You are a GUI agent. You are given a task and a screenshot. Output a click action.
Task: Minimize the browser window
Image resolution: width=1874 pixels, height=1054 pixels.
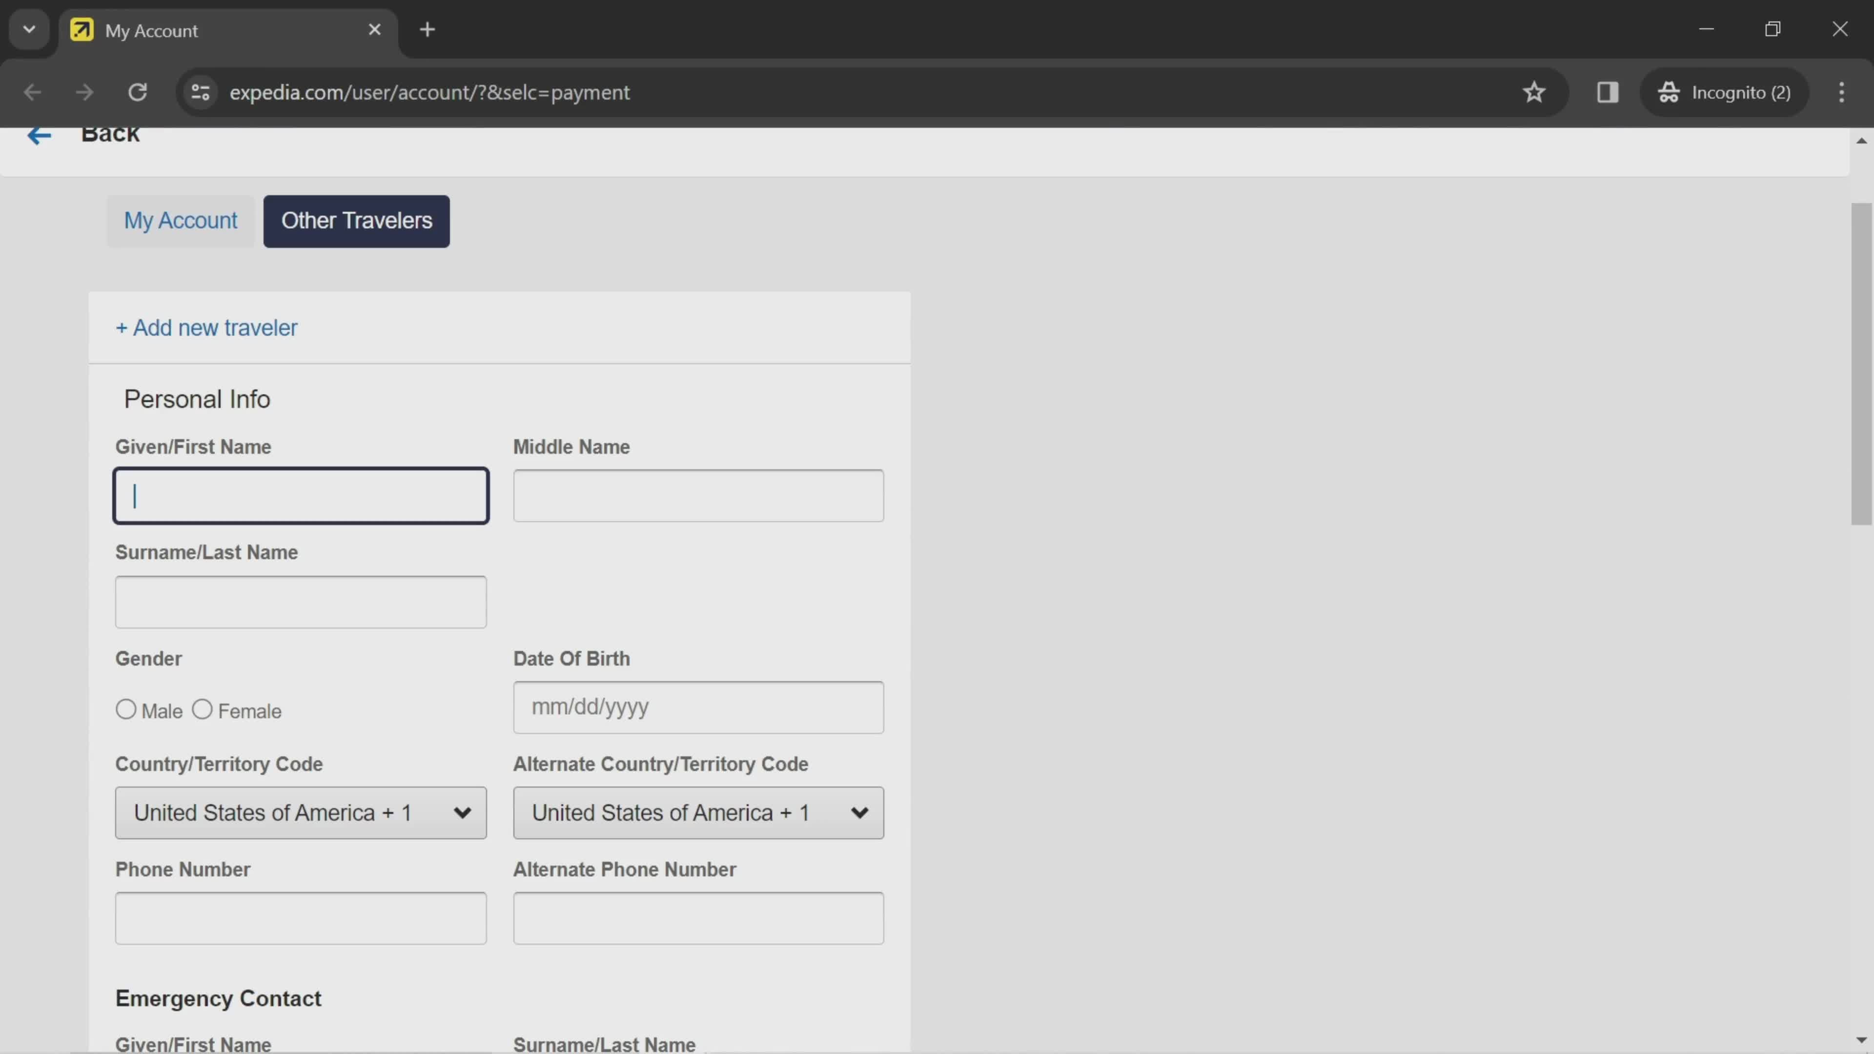pyautogui.click(x=1707, y=29)
